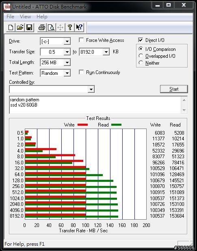Select the I/O Comparison radio button
Screen dimensions: 197x251
[x=141, y=49]
